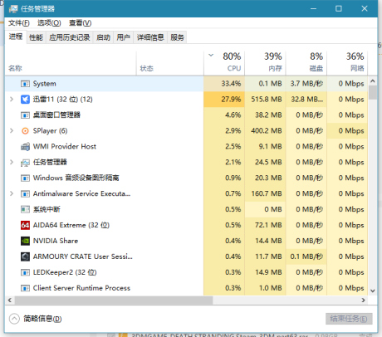Viewport: 382px width, 337px height.
Task: Collapse to 简略信息 view
Action: point(35,319)
